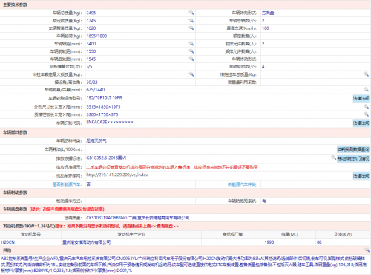The width and height of the screenshot is (371, 275).
Task: Click magnifier icon beside 3495 total mass value
Action: tap(191, 13)
